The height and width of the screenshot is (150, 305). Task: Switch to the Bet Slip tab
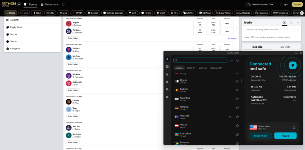pyautogui.click(x=257, y=47)
